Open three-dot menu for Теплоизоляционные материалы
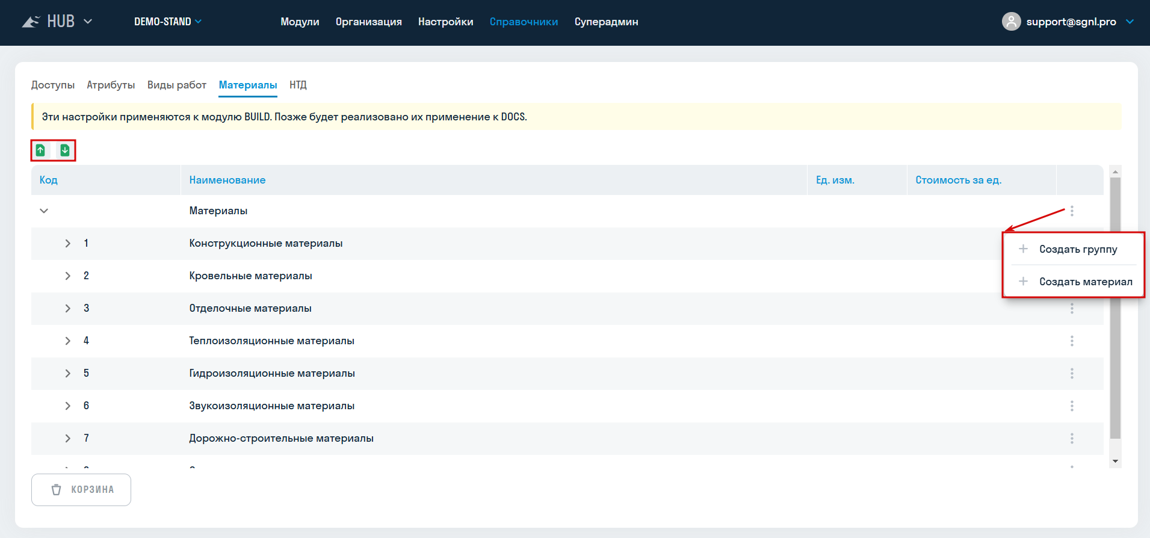 (x=1072, y=341)
